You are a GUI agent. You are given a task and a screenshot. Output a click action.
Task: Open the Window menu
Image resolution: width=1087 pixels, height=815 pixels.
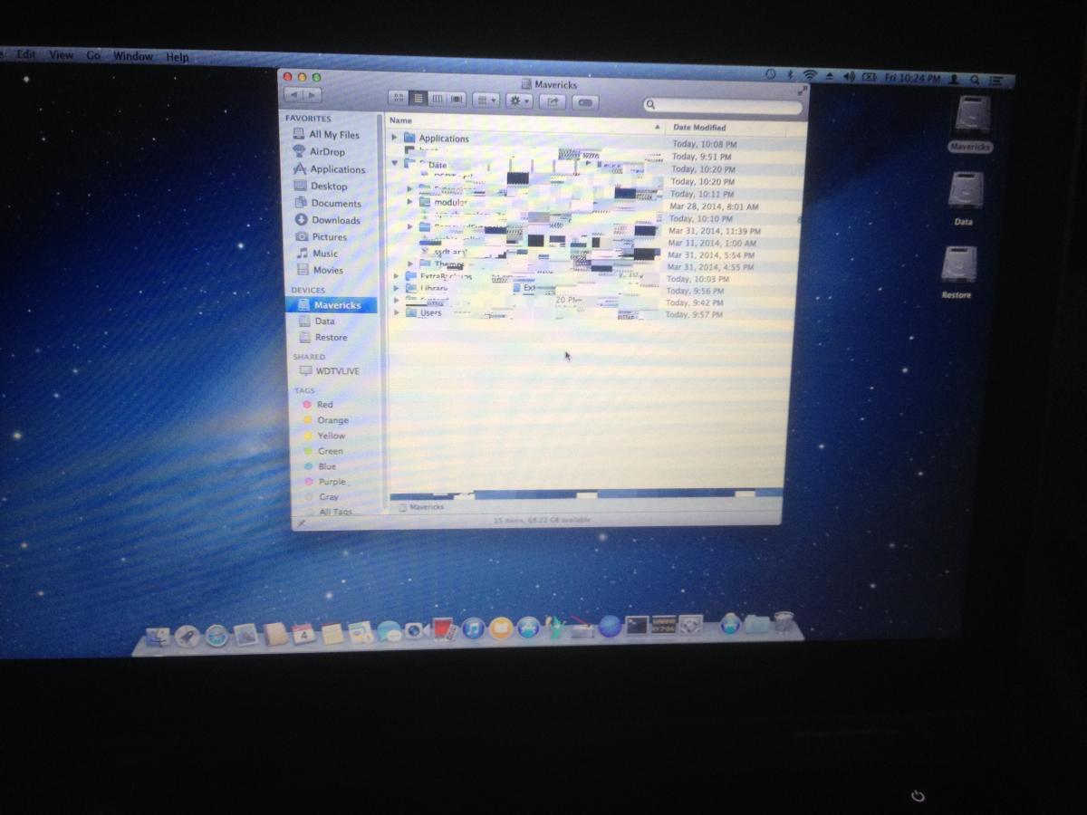point(132,56)
